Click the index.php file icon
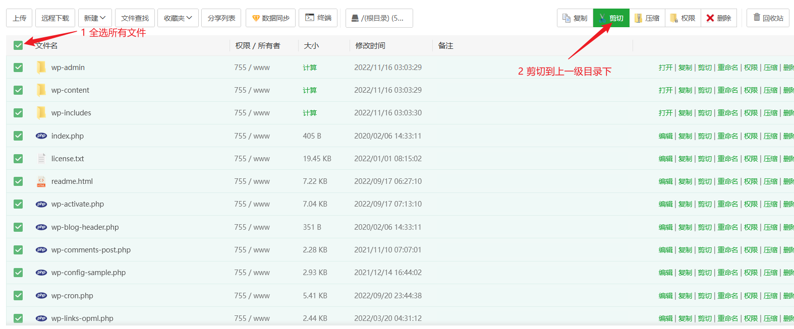Screen dimensions: 794x329 click(x=41, y=136)
